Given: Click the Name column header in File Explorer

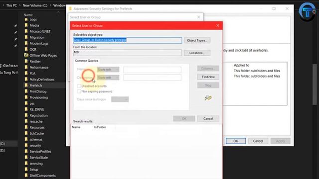Looking at the screenshot, I should [x=28, y=15].
